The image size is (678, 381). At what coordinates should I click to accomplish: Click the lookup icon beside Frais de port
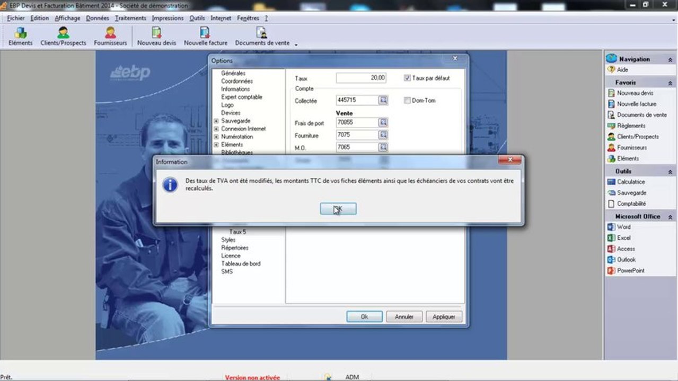pos(383,122)
